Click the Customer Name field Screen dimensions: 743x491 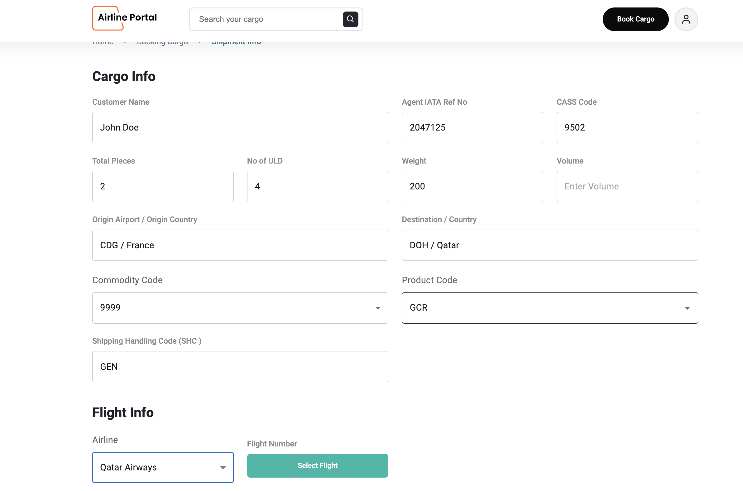240,127
